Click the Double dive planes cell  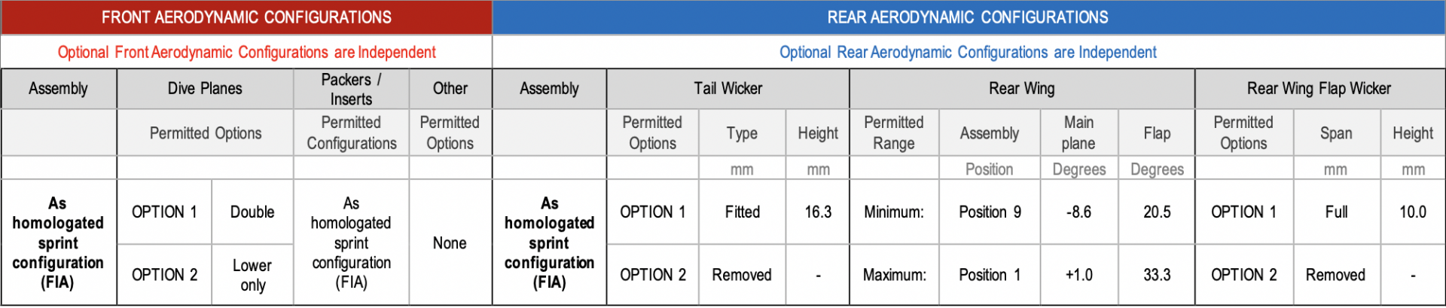[x=252, y=212]
